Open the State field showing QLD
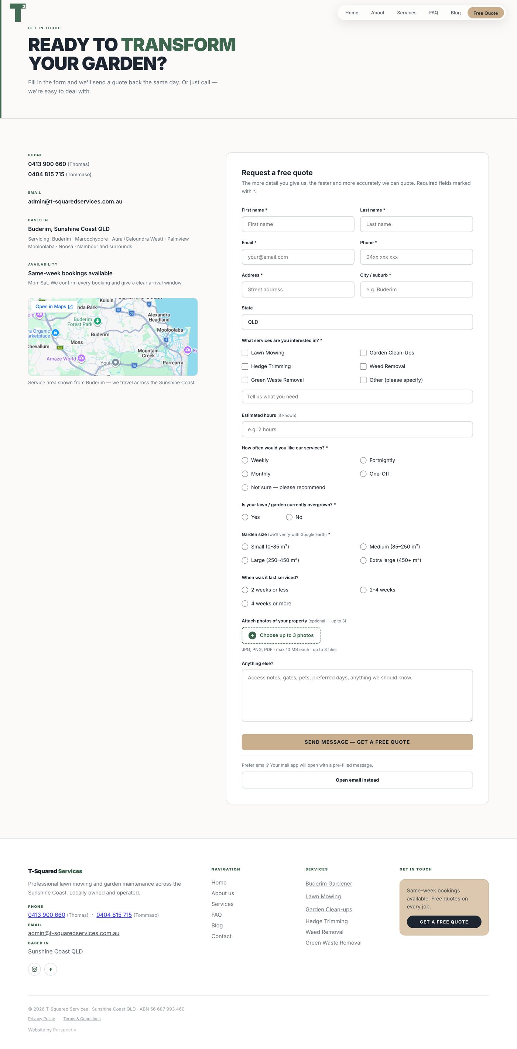The width and height of the screenshot is (517, 1049). click(x=357, y=322)
